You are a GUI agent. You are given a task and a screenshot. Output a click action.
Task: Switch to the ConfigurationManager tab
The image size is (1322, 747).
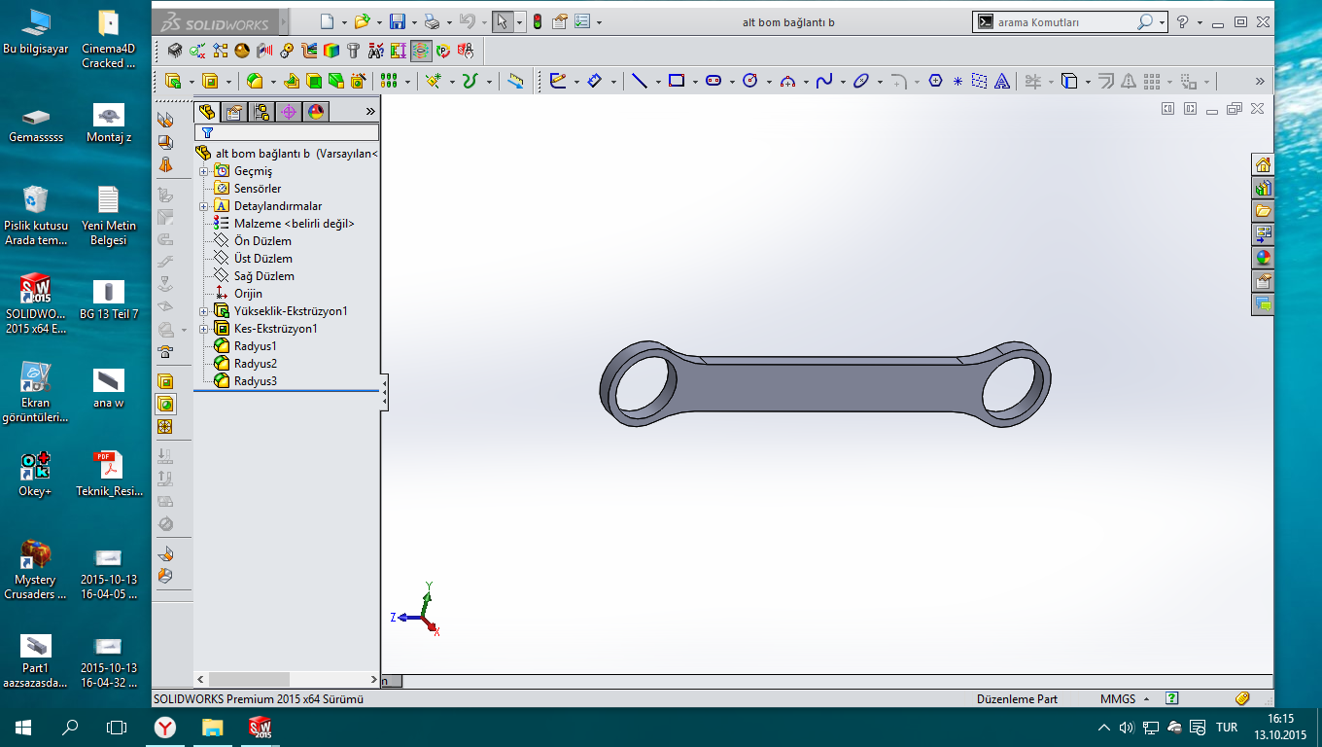261,112
